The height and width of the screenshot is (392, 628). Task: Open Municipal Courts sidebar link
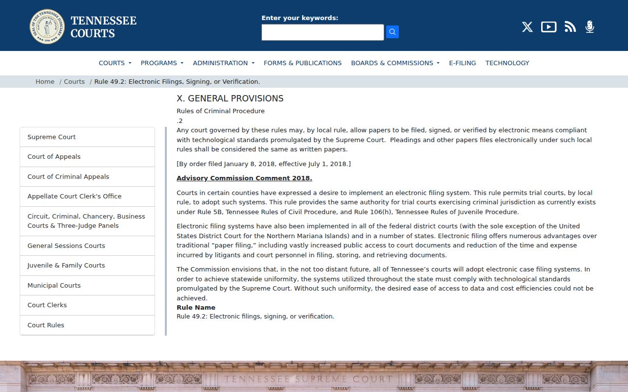(x=87, y=285)
